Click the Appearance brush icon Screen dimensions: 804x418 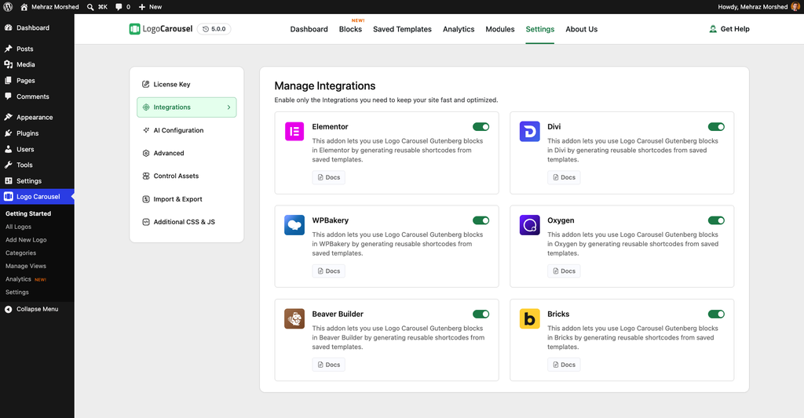click(8, 118)
